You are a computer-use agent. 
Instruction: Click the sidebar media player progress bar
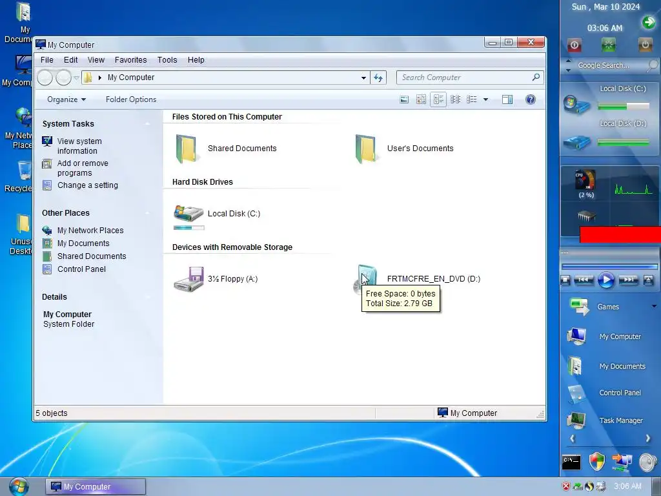[x=609, y=267]
